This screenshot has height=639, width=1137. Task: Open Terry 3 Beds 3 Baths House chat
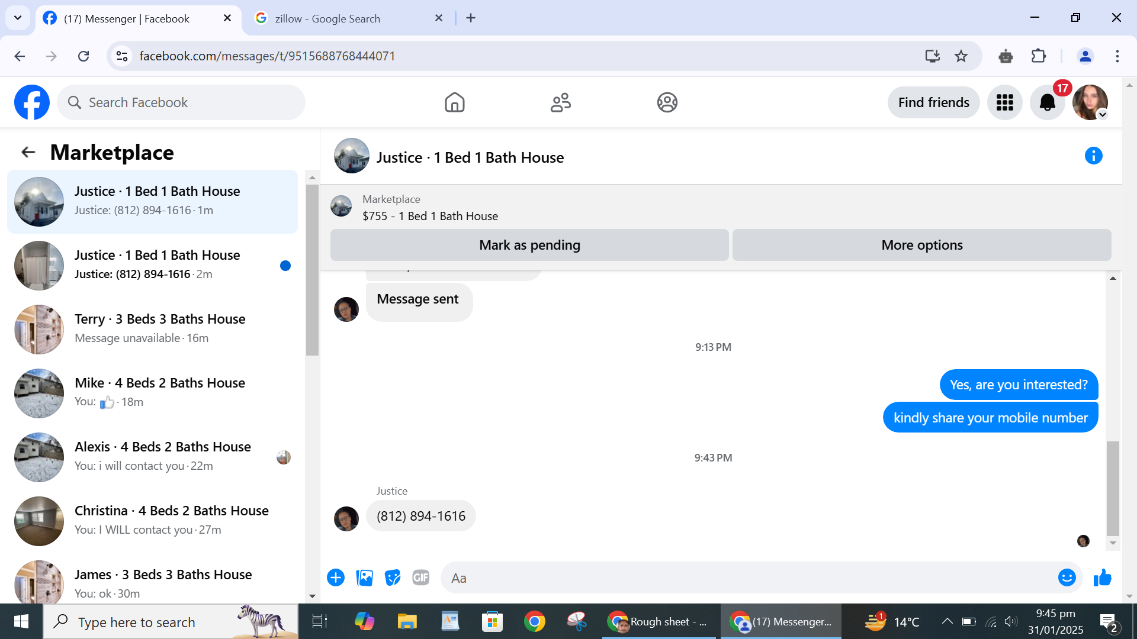pyautogui.click(x=153, y=330)
